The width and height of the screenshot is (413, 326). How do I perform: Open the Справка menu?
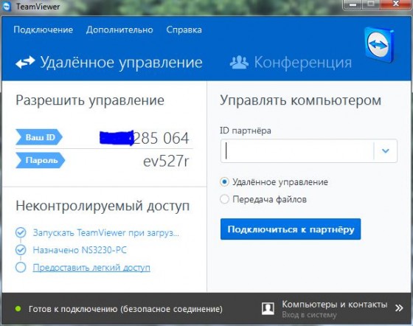point(184,30)
